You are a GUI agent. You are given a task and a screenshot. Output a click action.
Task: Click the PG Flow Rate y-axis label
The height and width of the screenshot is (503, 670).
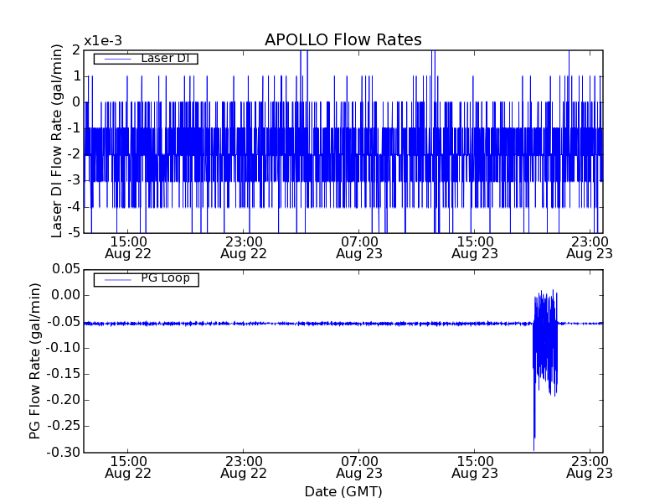[x=35, y=360]
